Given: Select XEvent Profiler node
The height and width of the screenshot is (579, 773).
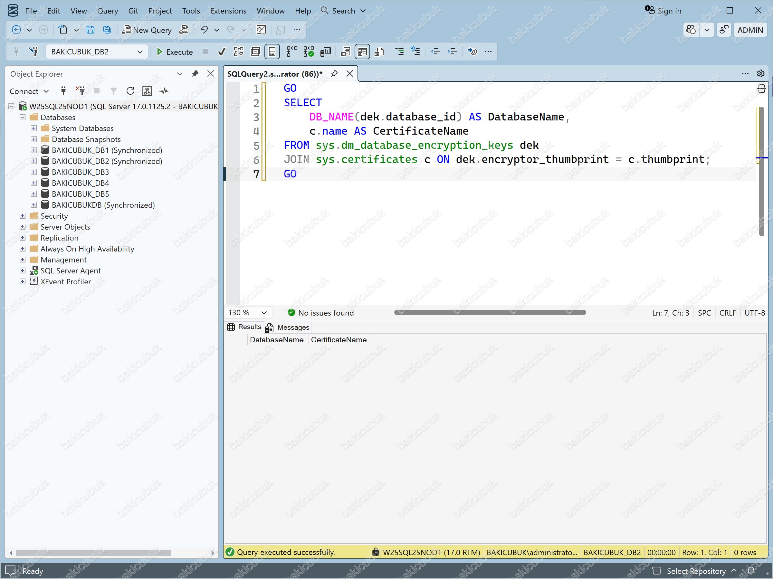Looking at the screenshot, I should point(66,282).
